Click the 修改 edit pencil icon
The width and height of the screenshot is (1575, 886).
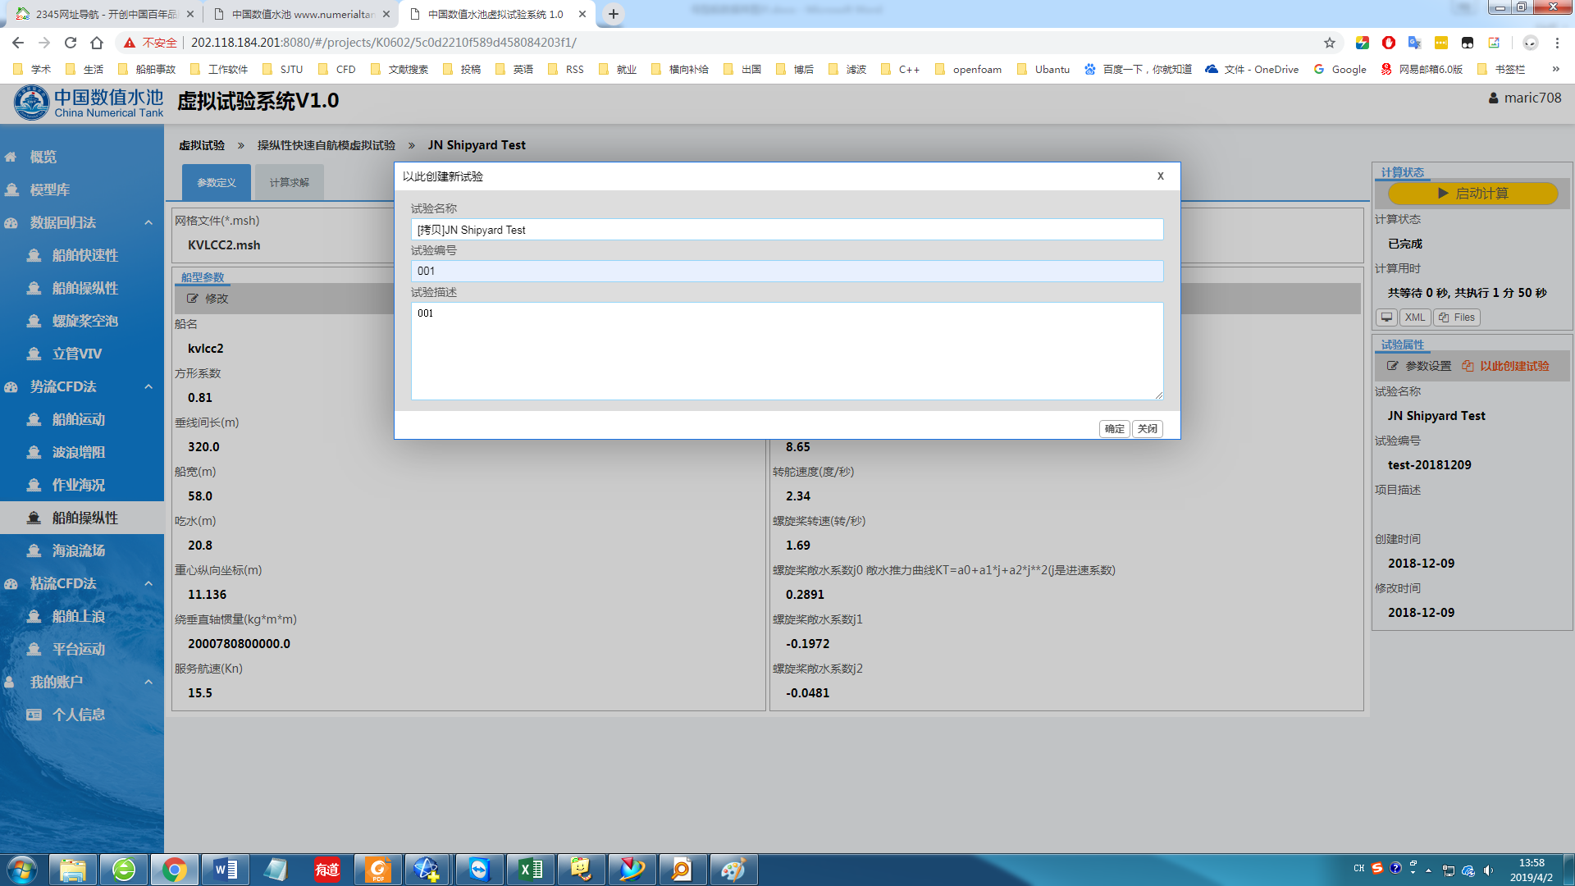tap(193, 299)
